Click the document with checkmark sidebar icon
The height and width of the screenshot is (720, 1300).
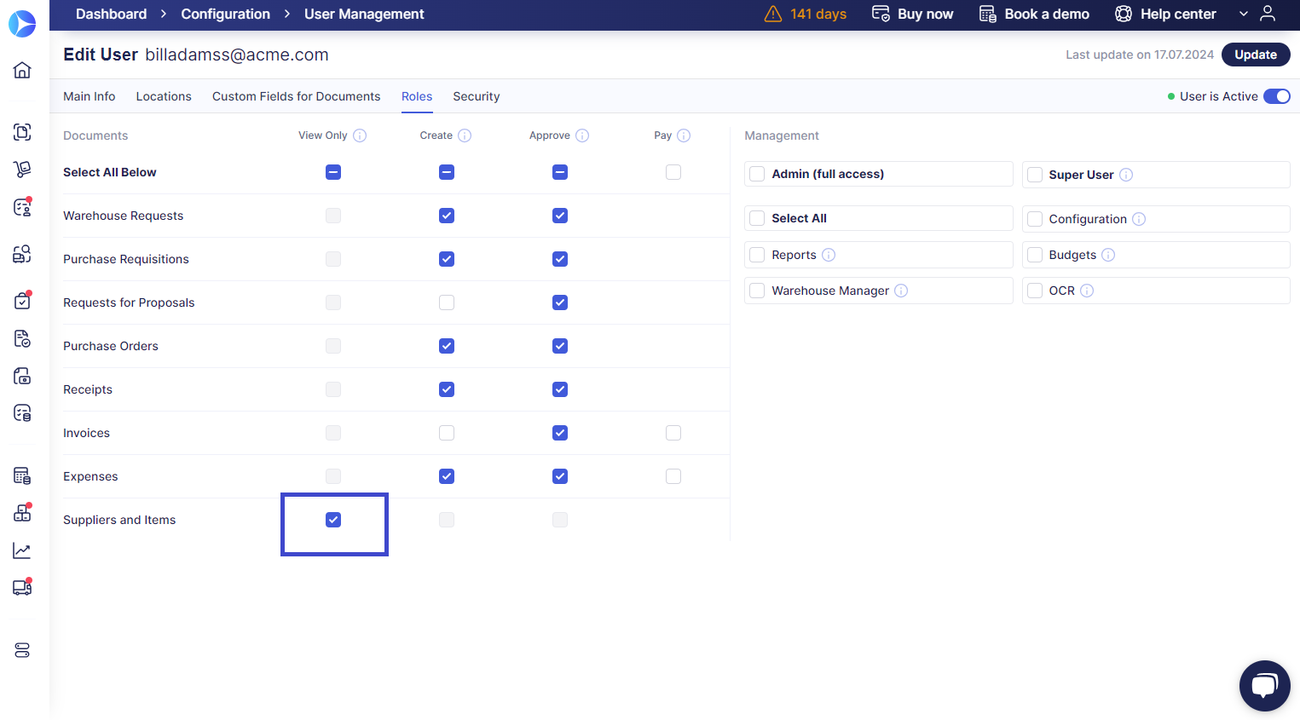coord(22,338)
